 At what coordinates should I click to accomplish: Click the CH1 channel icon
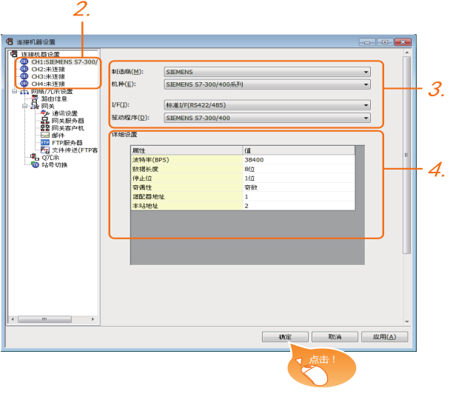(x=24, y=61)
